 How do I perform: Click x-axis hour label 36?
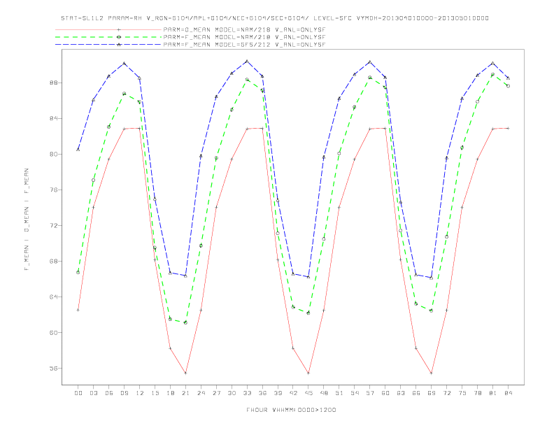click(x=262, y=393)
